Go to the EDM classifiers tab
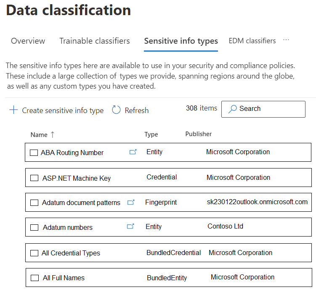Image resolution: width=316 pixels, height=292 pixels. tap(252, 41)
